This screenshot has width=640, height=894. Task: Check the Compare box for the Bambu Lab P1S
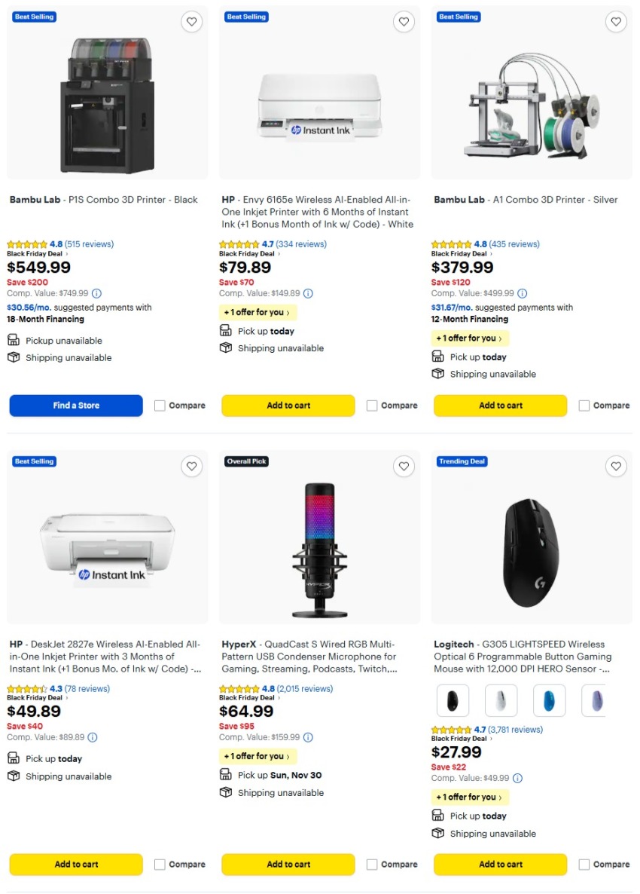[159, 406]
